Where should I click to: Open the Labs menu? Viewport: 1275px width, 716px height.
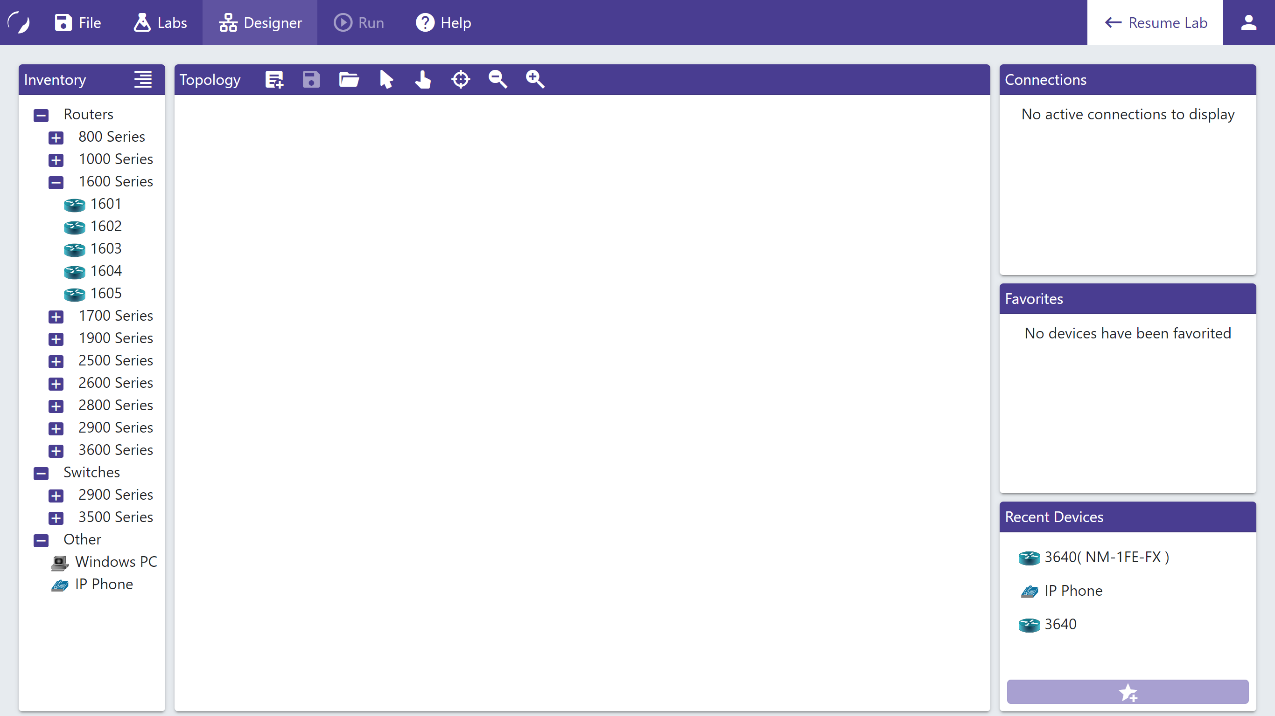(x=161, y=23)
